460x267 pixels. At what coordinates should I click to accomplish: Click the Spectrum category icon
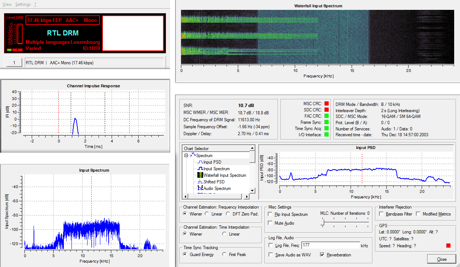[x=193, y=155]
